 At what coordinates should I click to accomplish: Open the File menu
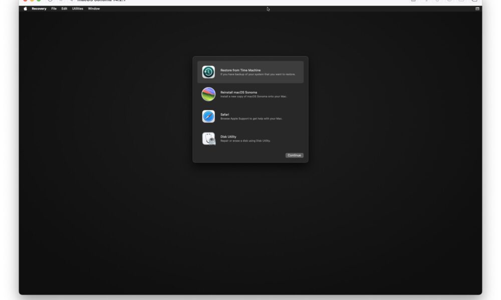54,8
